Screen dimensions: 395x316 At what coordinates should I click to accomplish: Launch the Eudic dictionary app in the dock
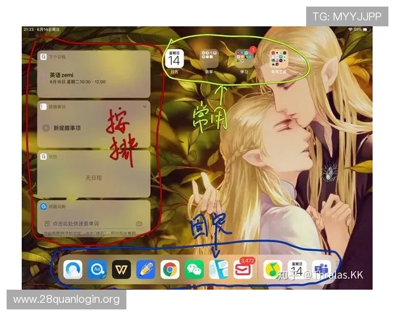click(x=97, y=270)
